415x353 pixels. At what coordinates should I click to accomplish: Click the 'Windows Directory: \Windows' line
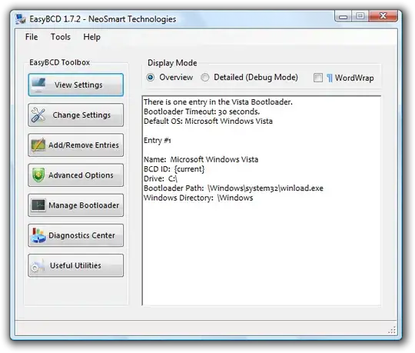pyautogui.click(x=198, y=198)
